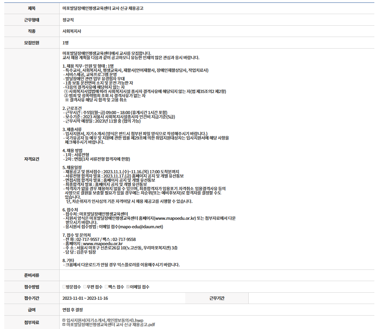The height and width of the screenshot is (329, 380).
Task: Click the 근무기간 header cell
Action: point(217,298)
